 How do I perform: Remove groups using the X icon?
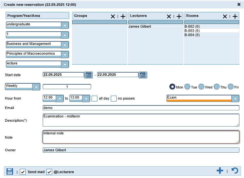(x=113, y=16)
